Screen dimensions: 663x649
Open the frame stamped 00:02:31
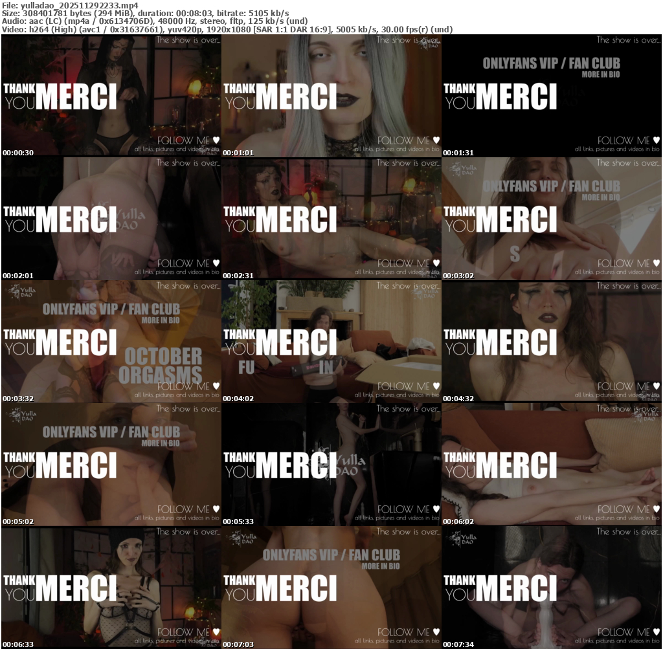[x=331, y=219]
